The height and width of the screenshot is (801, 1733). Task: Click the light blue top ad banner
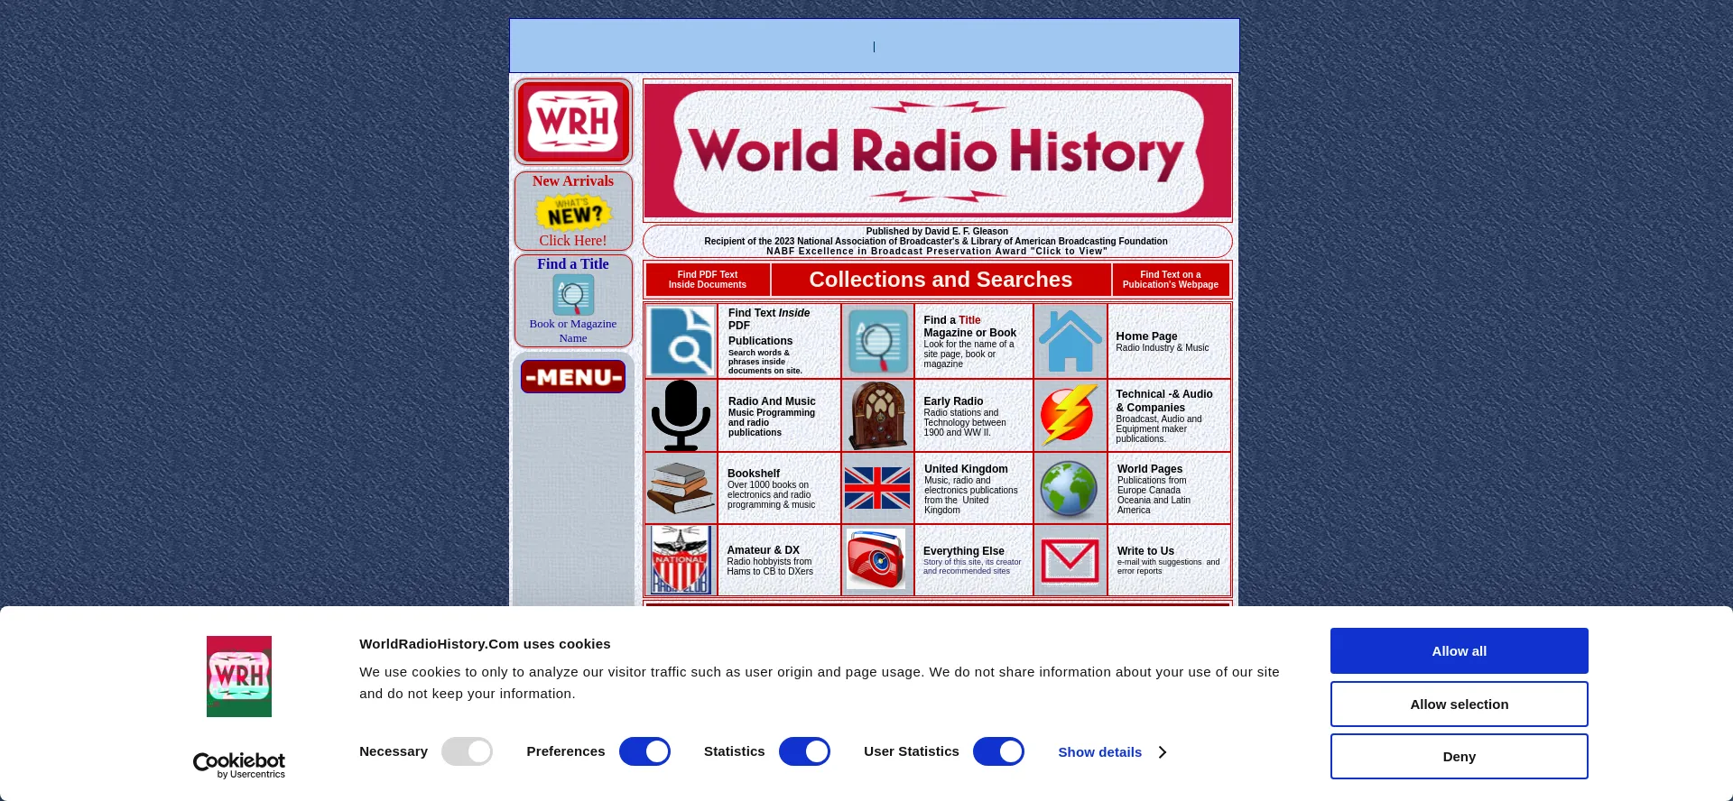point(874,46)
